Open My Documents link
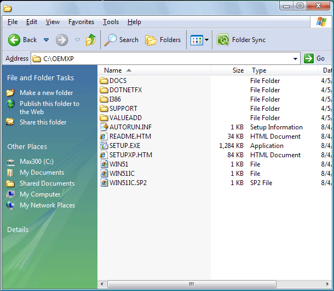The height and width of the screenshot is (291, 334). click(42, 173)
